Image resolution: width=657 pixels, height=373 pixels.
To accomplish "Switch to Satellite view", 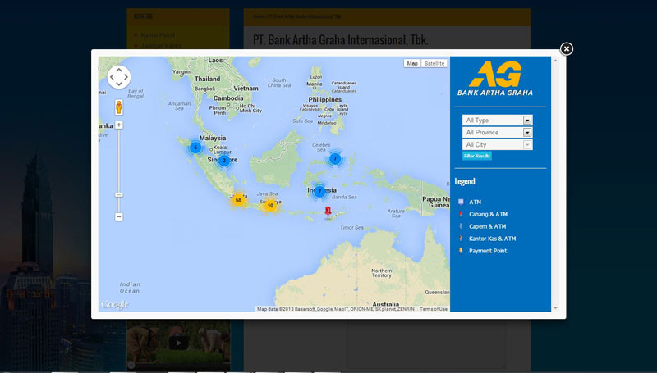I will (434, 63).
